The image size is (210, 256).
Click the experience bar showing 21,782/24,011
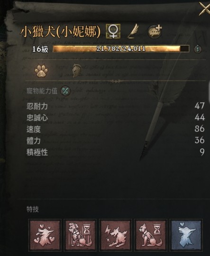coord(121,49)
